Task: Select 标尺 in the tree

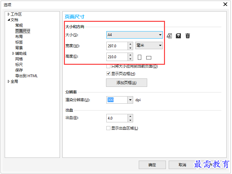Action: coord(19,65)
